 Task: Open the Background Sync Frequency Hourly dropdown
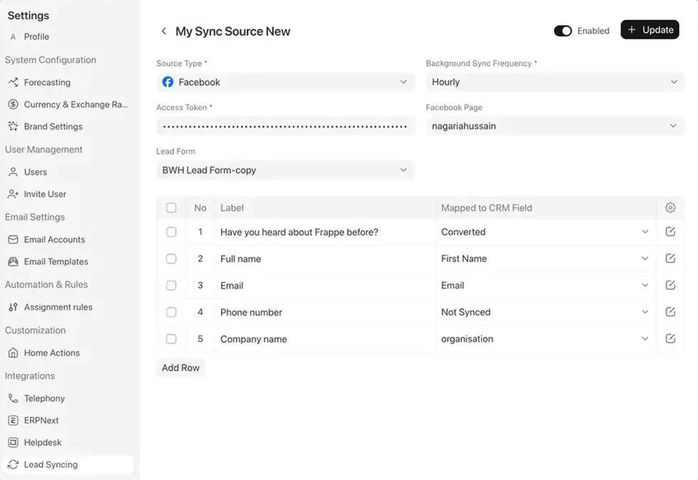[x=554, y=82]
